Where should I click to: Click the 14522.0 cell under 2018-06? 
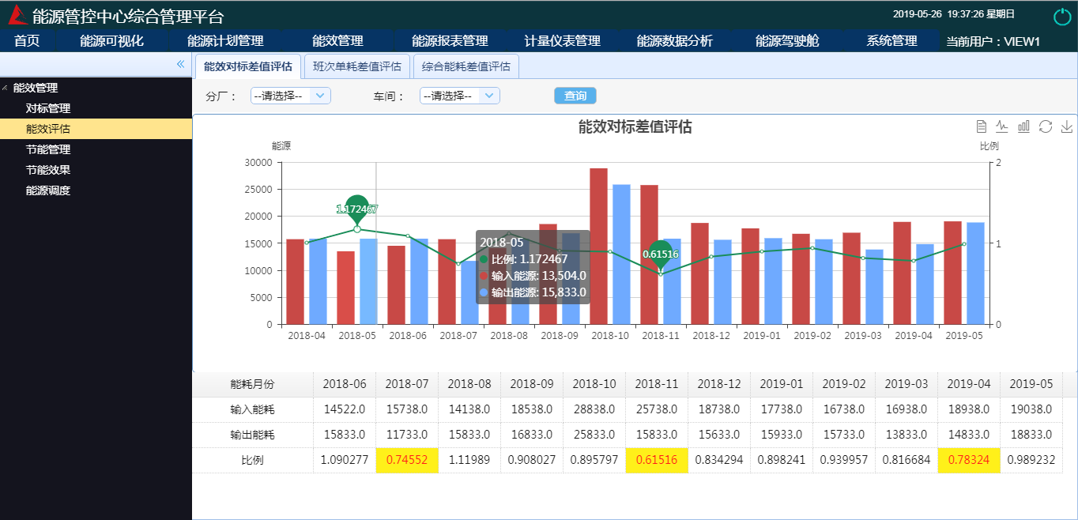point(345,409)
